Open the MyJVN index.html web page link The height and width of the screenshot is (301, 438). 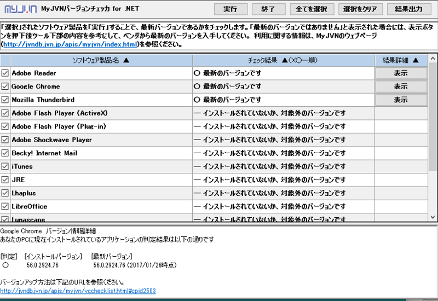point(70,44)
